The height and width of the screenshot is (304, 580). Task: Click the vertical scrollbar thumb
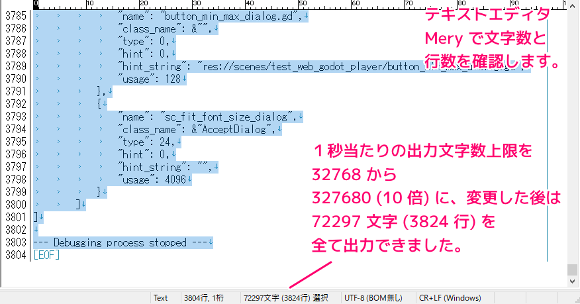[x=572, y=270]
